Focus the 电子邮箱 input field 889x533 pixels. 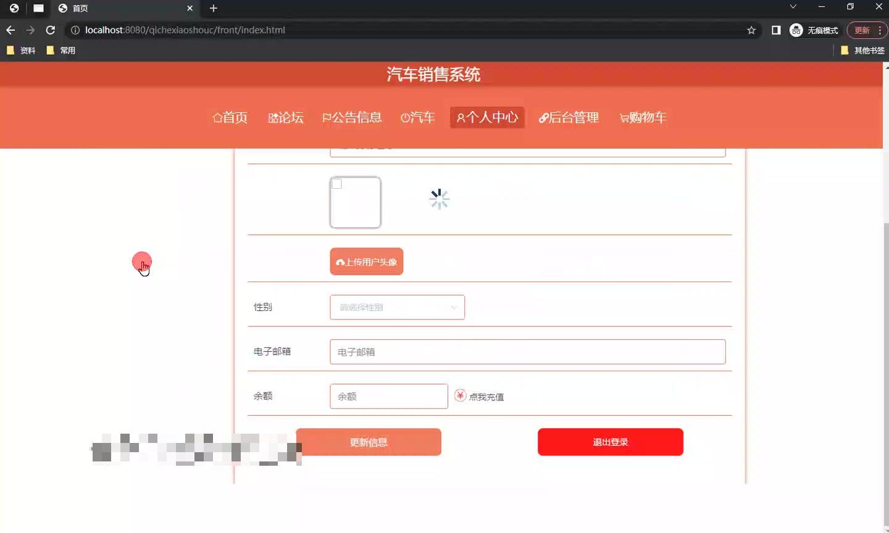tap(528, 352)
